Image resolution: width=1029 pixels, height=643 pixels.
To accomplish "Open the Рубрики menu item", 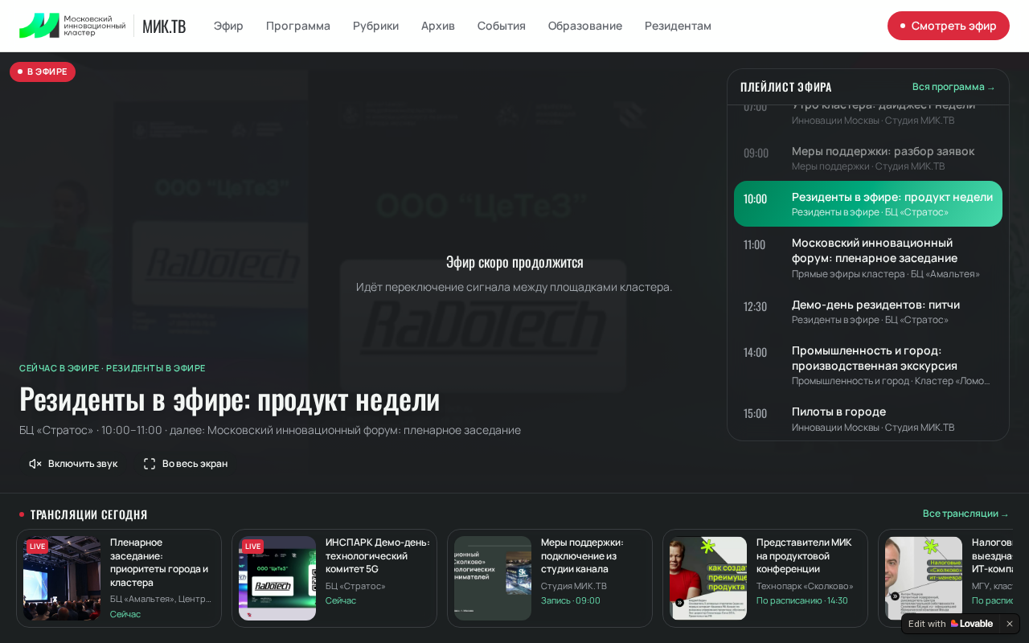I will coord(375,26).
